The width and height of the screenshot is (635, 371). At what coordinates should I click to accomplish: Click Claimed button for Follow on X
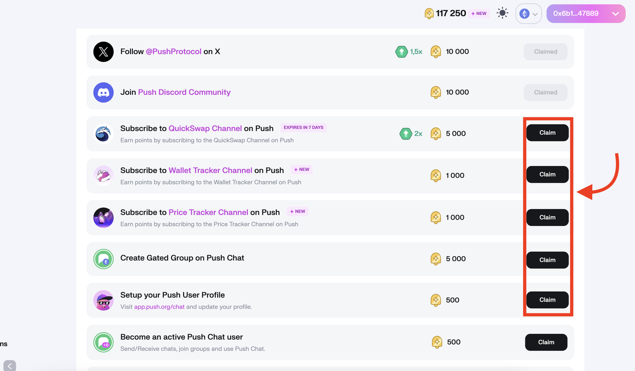click(546, 52)
